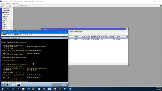Click the Session address field

pyautogui.click(x=23, y=6)
